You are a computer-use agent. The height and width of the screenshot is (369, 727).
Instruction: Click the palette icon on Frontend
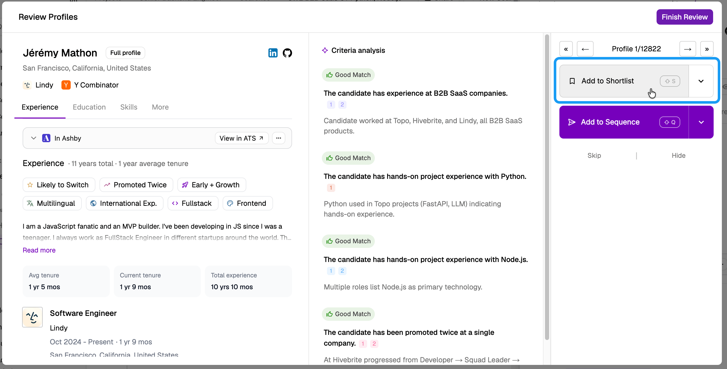pos(230,203)
